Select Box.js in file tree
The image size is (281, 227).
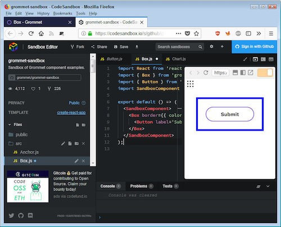[x=47, y=161]
